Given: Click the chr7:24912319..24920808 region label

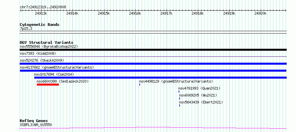Looking at the screenshot, I should 43,7.
